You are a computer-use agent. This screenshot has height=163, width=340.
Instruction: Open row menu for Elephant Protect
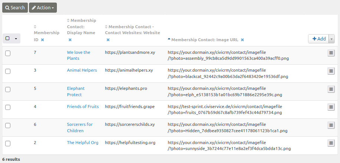331,89
